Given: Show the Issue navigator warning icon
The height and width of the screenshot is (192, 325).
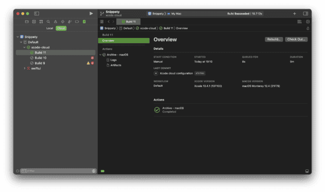Looking at the screenshot, I should coord(56,22).
